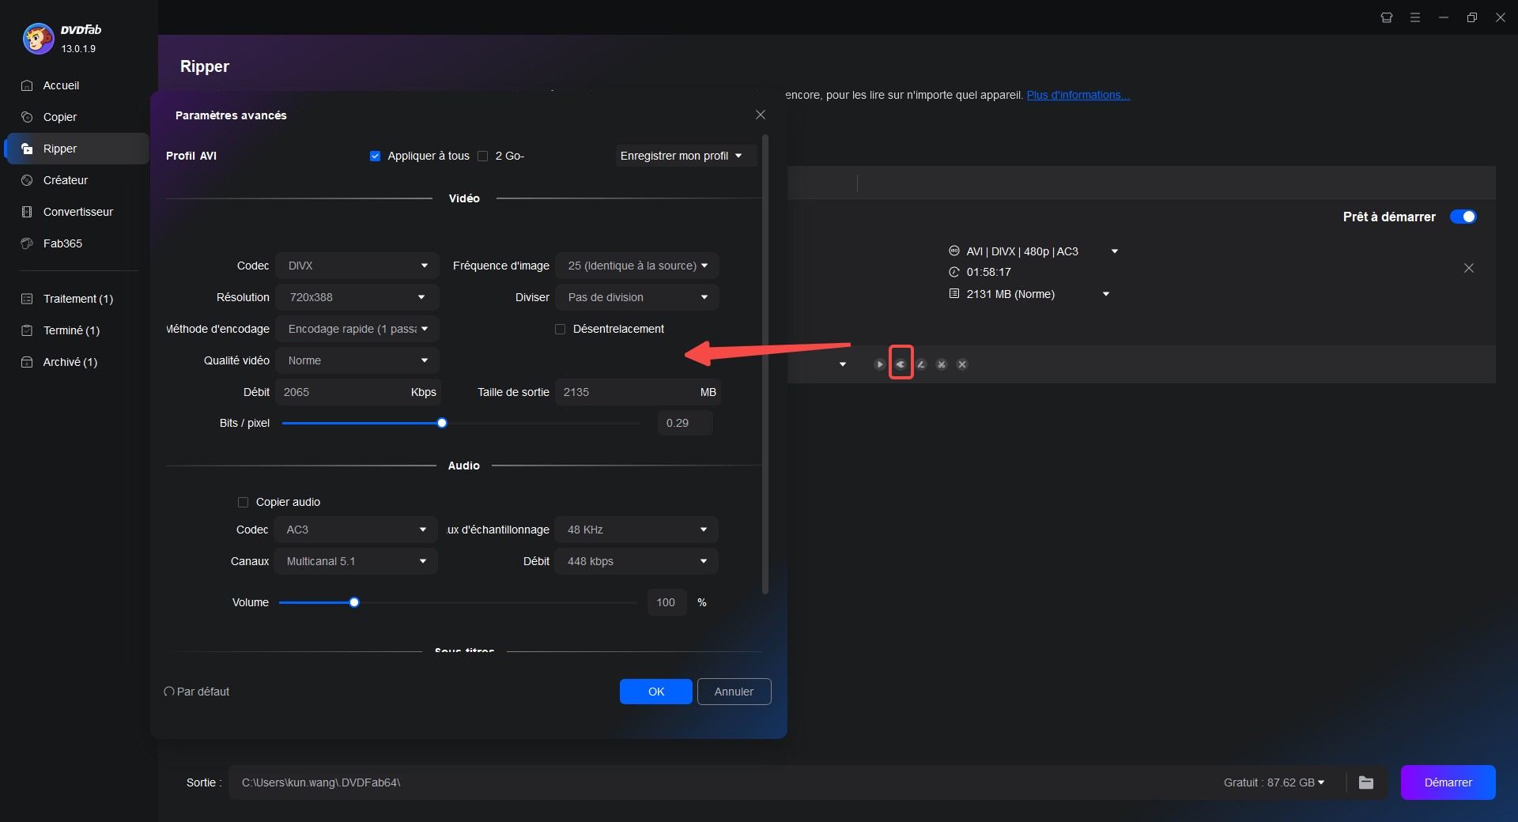
Task: Open the Convertisseur module
Action: pos(77,212)
